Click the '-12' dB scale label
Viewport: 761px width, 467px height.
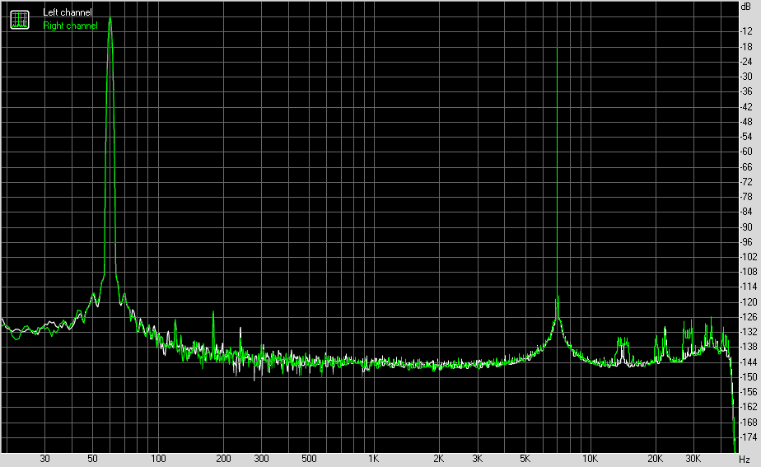pyautogui.click(x=746, y=31)
